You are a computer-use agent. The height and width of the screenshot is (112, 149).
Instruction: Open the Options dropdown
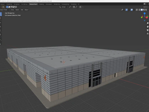coord(146,7)
